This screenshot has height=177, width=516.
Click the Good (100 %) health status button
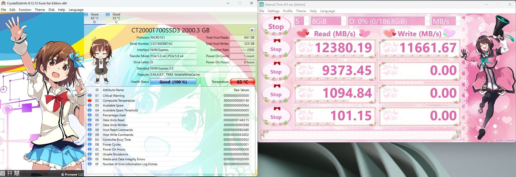tap(173, 82)
